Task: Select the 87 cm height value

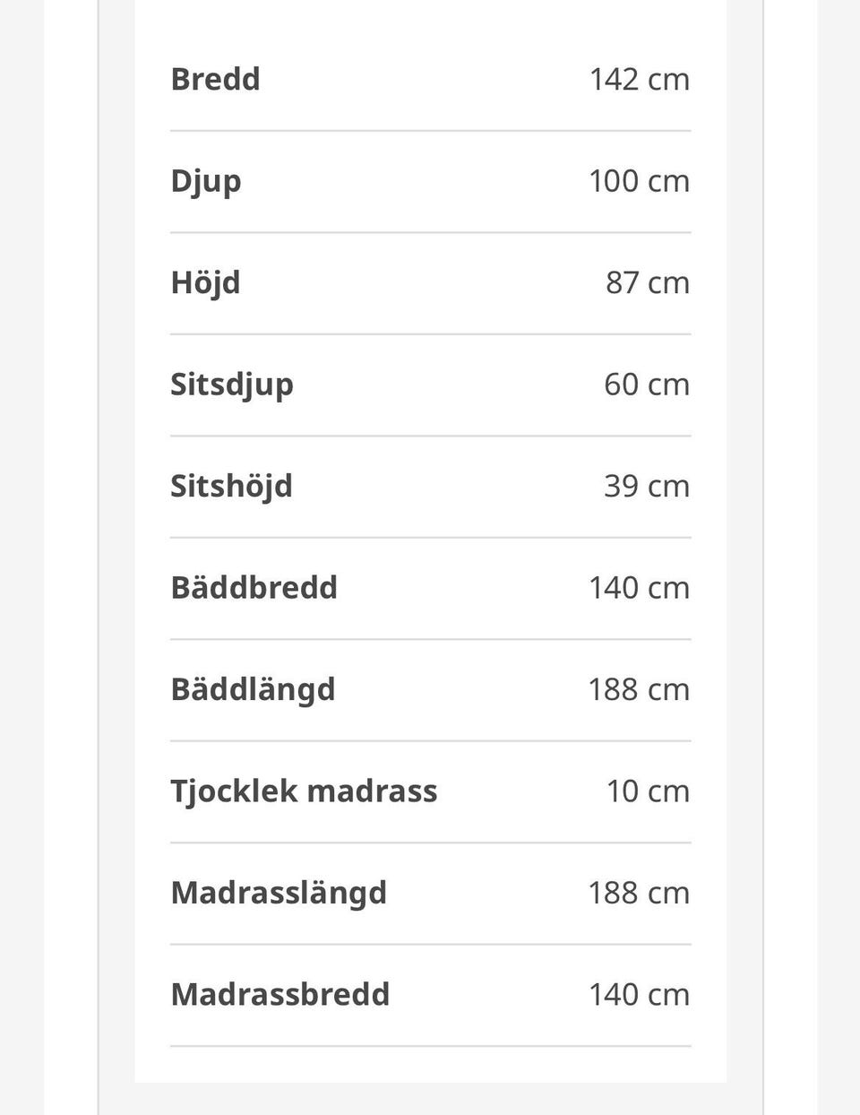Action: click(x=648, y=282)
